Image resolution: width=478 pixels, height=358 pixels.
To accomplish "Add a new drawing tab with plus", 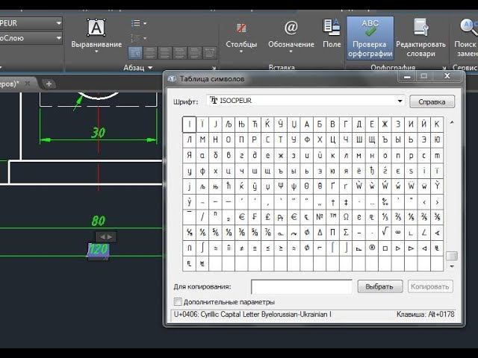I will click(x=49, y=84).
